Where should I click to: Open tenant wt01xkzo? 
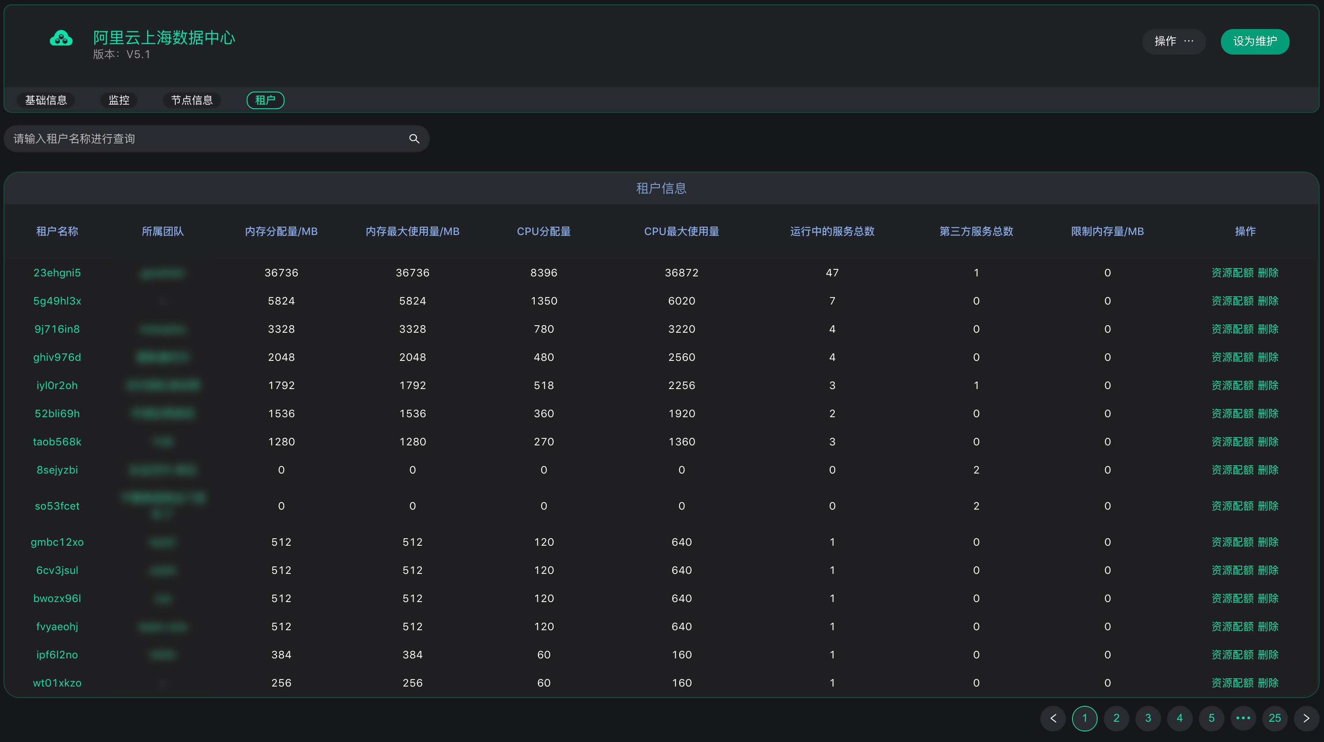click(x=57, y=683)
